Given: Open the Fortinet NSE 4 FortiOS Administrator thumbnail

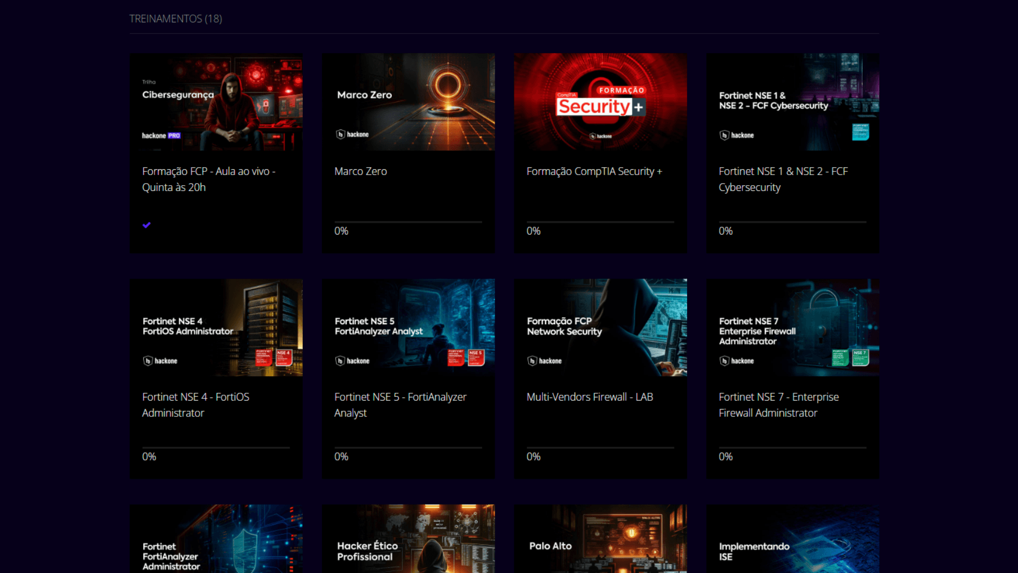Looking at the screenshot, I should click(216, 327).
